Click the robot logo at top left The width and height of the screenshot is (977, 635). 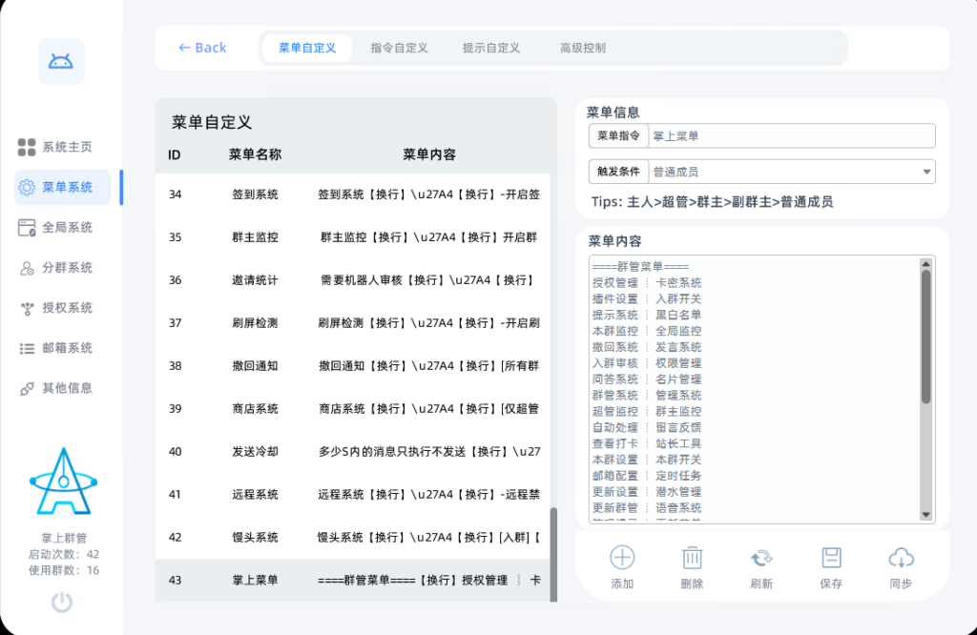[x=60, y=61]
